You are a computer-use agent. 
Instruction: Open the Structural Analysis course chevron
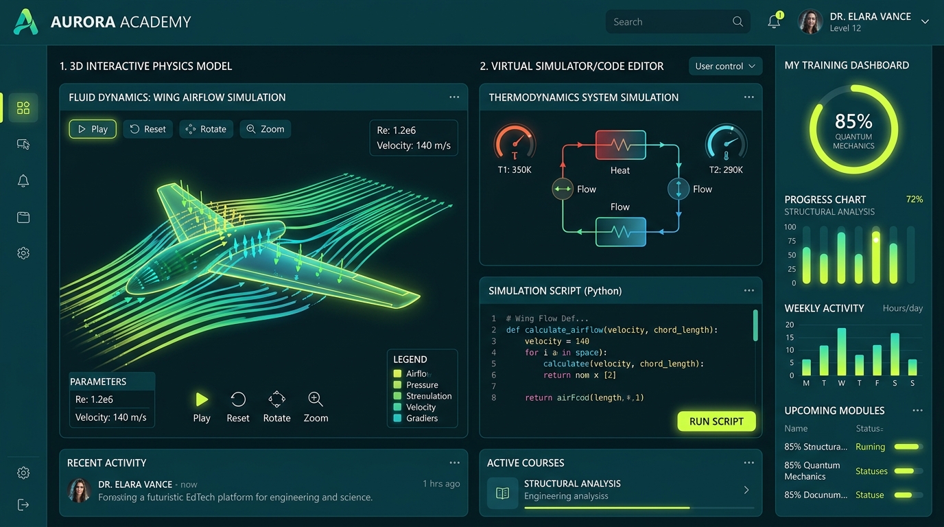coord(746,490)
